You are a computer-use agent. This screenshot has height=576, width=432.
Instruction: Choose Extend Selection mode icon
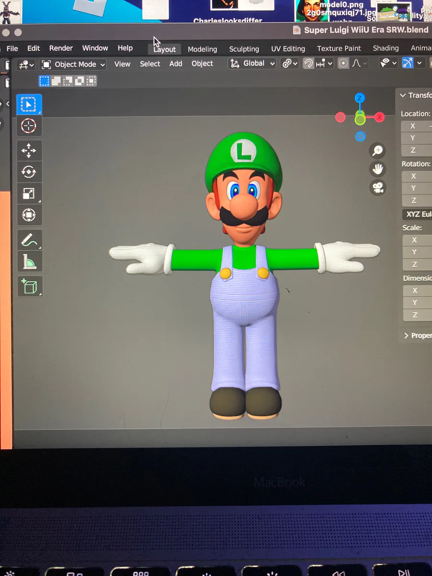[56, 81]
